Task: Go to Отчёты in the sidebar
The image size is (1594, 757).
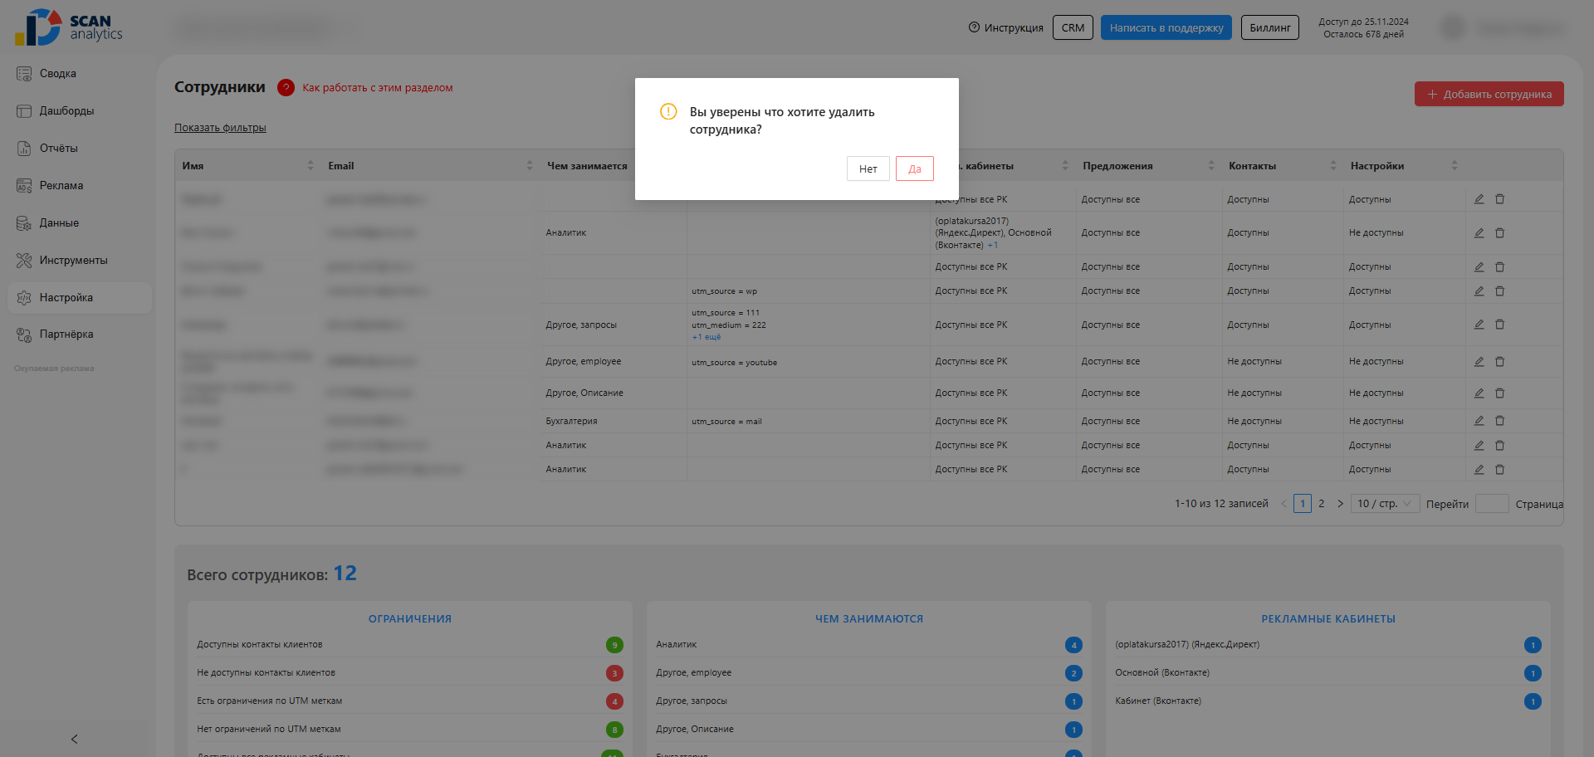Action: (58, 149)
